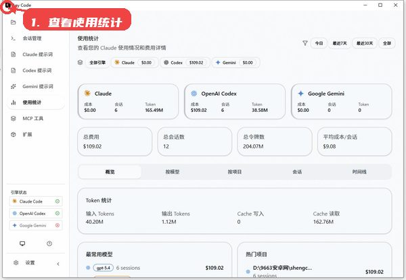
Task: Click the OpenAI Codex Token 38.58M value
Action: [x=260, y=111]
